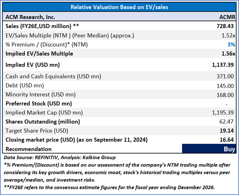
Task: Click the implied EV value 1,137.39
Action: click(x=223, y=65)
